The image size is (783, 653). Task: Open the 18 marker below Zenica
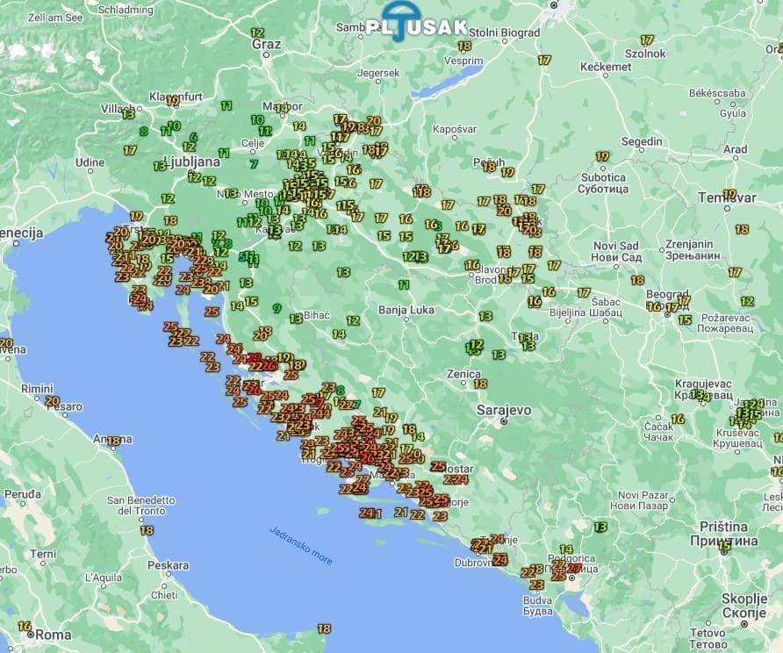point(480,384)
